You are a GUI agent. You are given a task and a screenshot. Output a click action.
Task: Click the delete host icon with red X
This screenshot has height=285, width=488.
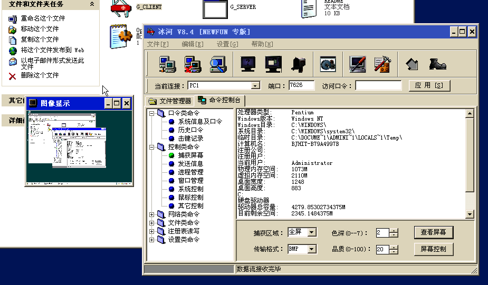tap(193, 64)
